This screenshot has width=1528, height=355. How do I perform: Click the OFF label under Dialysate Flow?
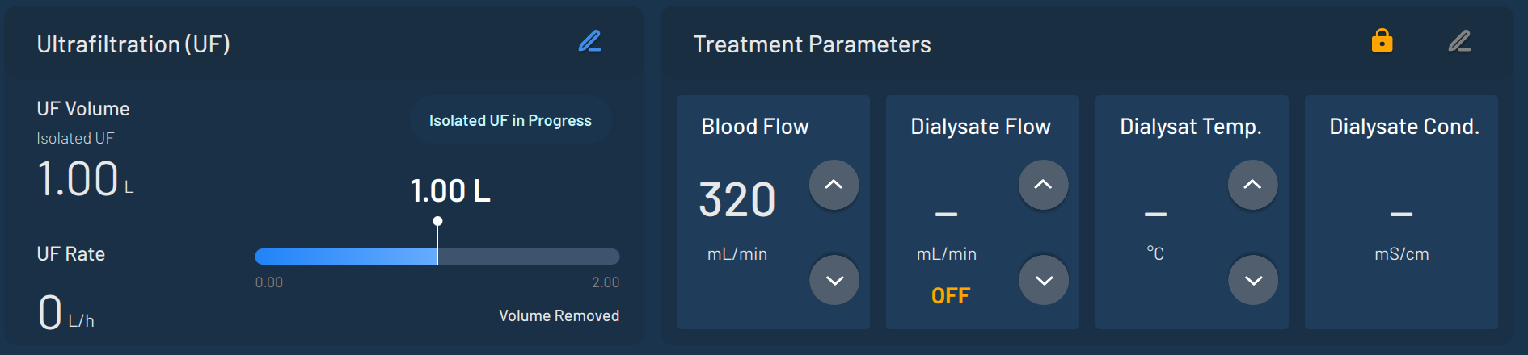point(950,296)
